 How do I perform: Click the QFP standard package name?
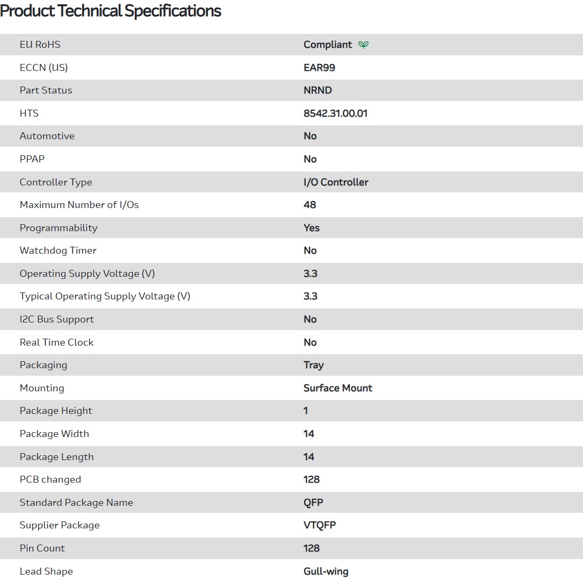(x=313, y=503)
